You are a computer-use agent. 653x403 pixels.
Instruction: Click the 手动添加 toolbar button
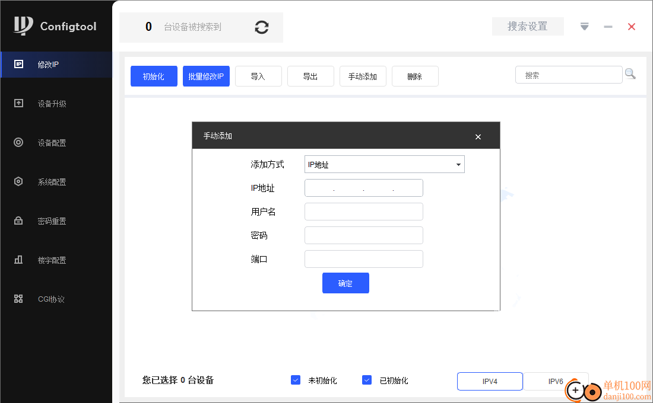point(363,76)
